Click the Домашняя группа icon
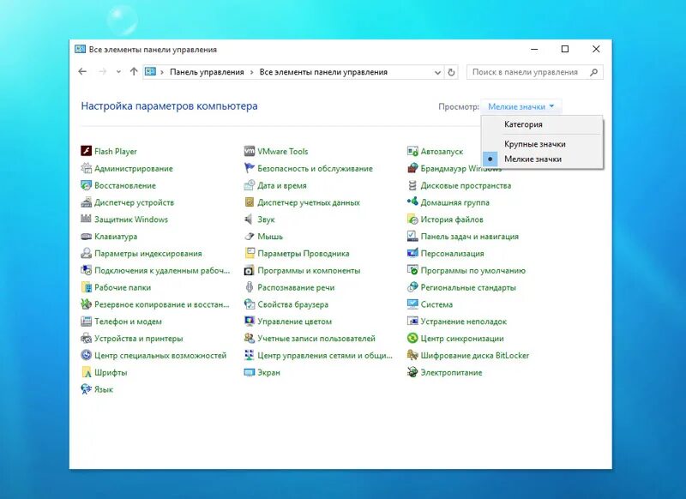This screenshot has height=499, width=686. [x=412, y=202]
